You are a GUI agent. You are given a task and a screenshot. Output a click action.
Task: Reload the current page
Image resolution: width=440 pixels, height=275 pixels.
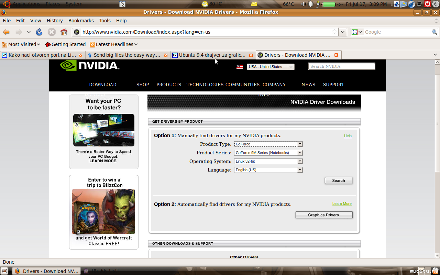[39, 32]
